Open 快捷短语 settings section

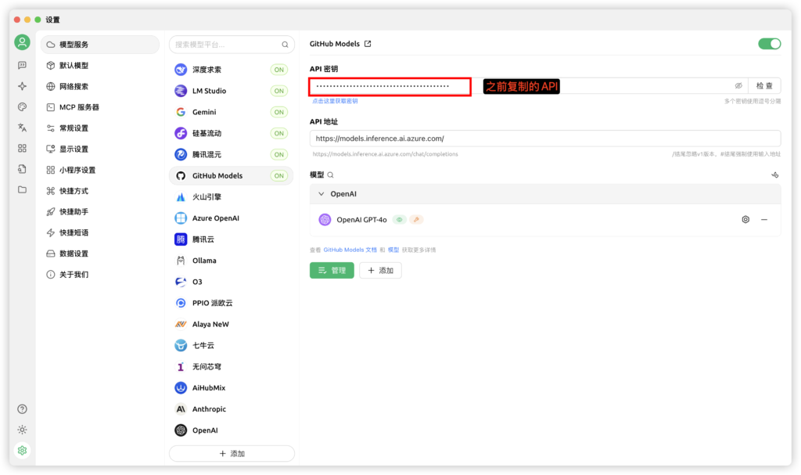coord(100,232)
